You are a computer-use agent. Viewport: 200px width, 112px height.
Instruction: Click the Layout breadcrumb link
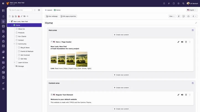pyautogui.click(x=50, y=10)
